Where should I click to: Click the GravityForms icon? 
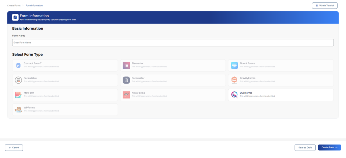tap(234, 80)
